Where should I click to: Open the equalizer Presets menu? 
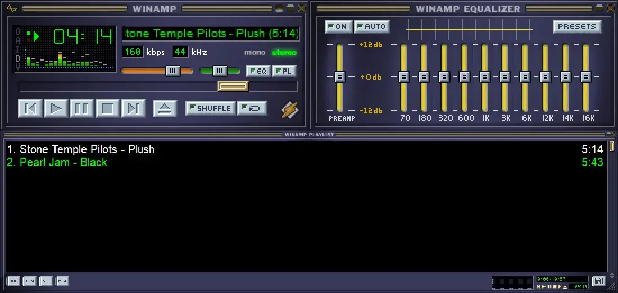click(577, 26)
